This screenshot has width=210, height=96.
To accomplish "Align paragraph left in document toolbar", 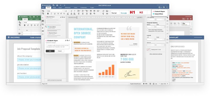I will pyautogui.click(x=79, y=14).
